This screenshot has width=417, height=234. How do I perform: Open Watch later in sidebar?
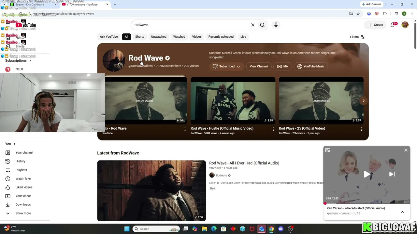point(23,178)
